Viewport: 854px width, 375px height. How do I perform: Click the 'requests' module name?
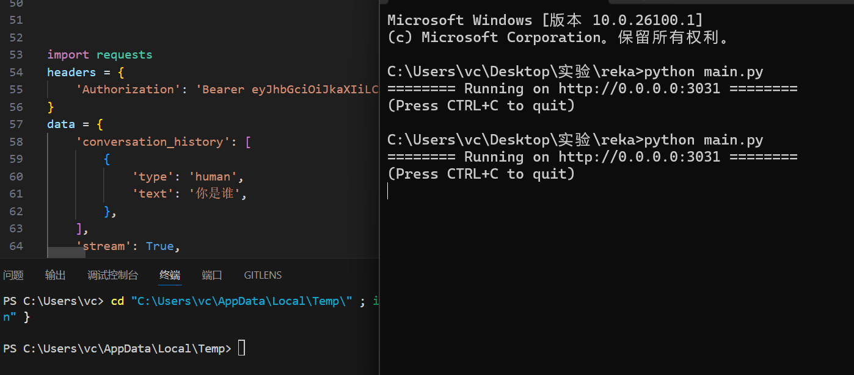click(125, 55)
